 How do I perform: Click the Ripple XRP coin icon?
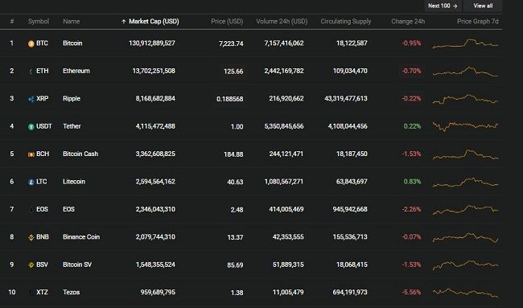(x=31, y=99)
